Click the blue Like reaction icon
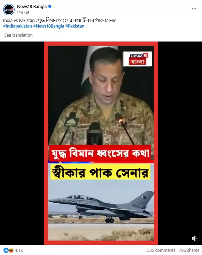Viewport: 202px width, 255px height. [6, 250]
